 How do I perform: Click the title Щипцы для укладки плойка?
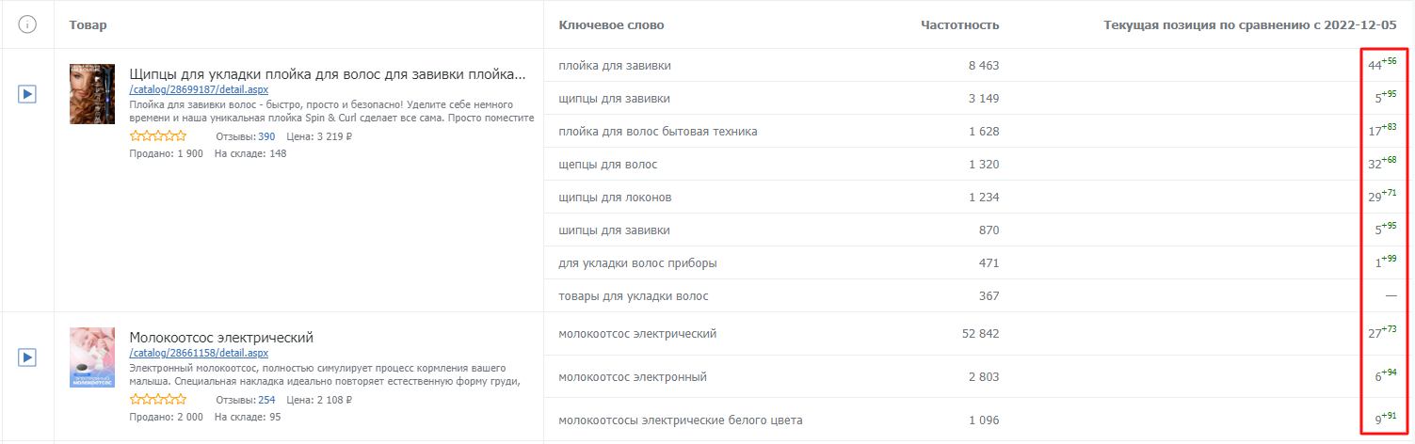pyautogui.click(x=327, y=73)
